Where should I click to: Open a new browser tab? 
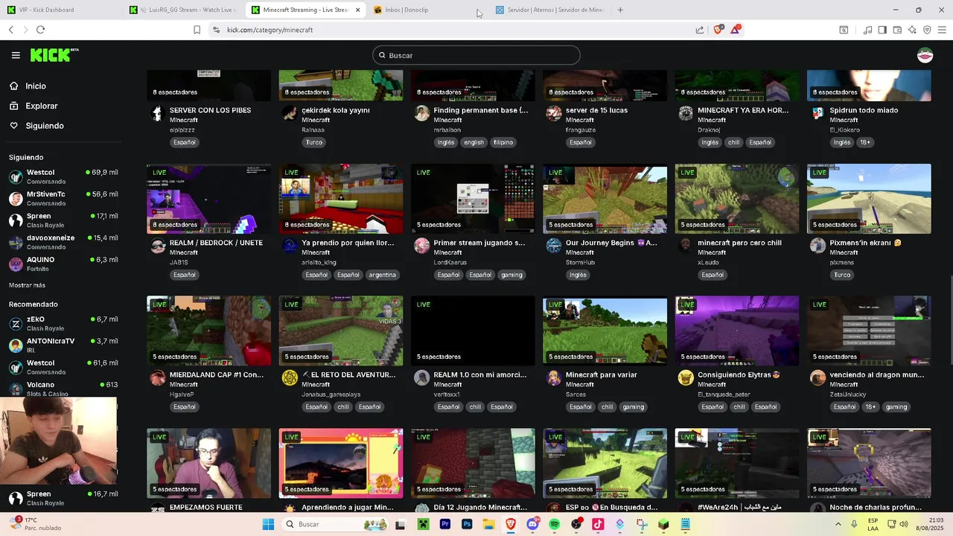pos(620,10)
